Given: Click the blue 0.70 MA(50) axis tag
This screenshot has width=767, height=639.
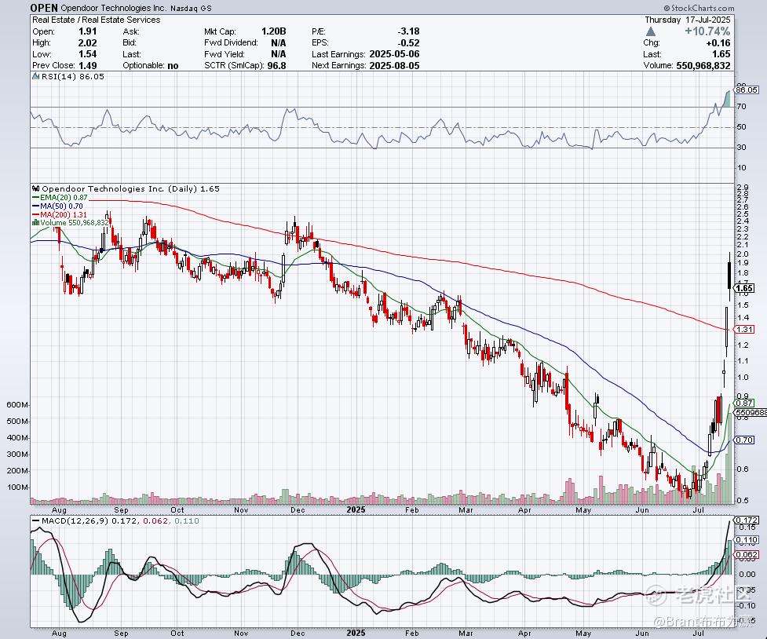Looking at the screenshot, I should coord(744,440).
